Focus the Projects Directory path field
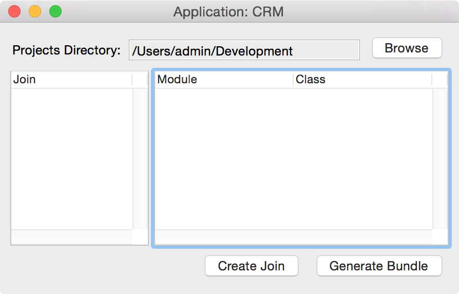Screen dimensions: 459x294 click(x=244, y=51)
